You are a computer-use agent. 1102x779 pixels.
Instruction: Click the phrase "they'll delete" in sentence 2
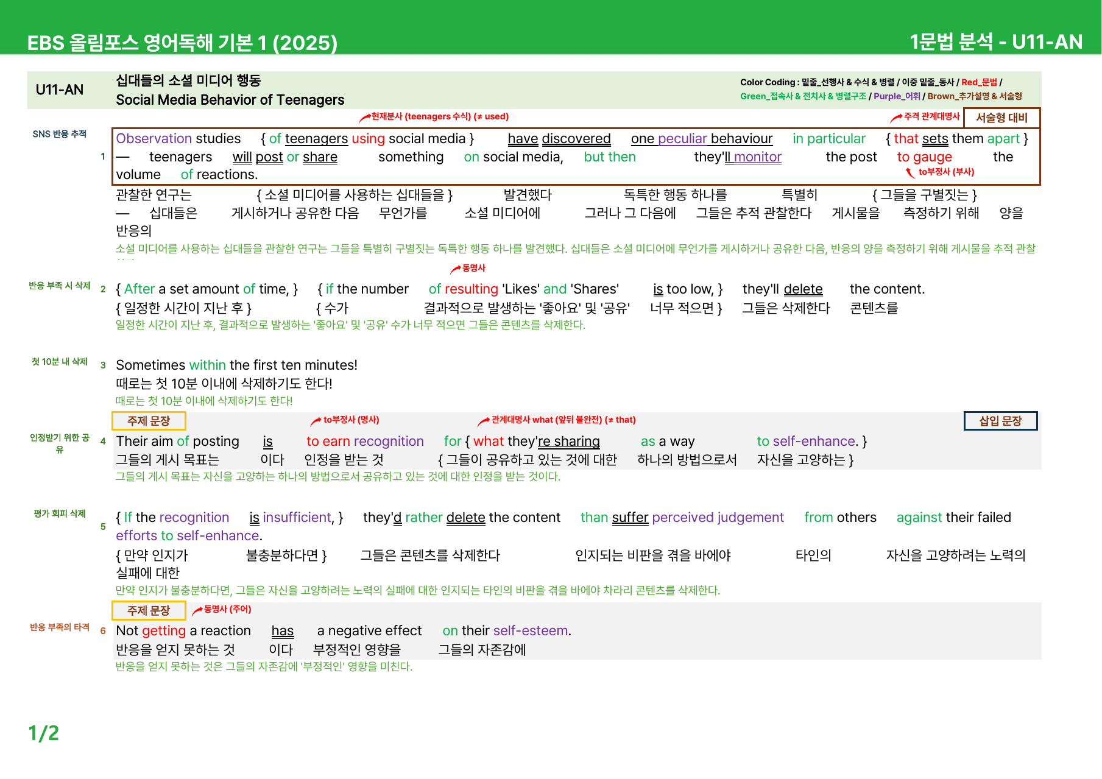click(783, 289)
